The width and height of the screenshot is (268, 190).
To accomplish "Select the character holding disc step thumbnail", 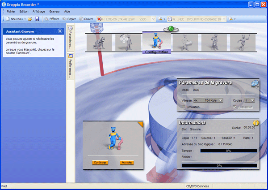I will pos(128,43).
